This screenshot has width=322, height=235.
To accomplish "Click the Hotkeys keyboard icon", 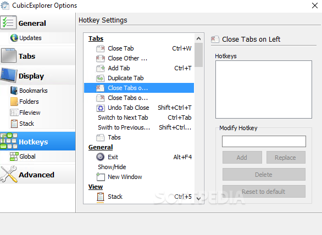I will 8,141.
